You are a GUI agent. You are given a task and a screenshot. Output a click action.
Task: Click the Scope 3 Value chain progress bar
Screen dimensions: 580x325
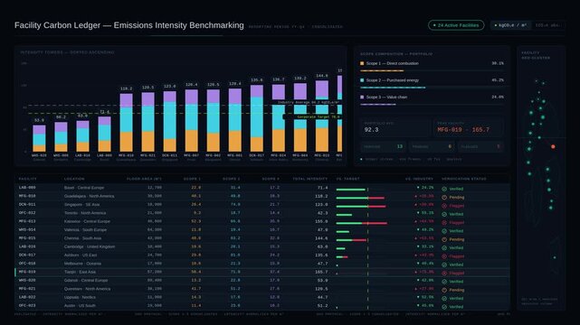[x=432, y=105]
